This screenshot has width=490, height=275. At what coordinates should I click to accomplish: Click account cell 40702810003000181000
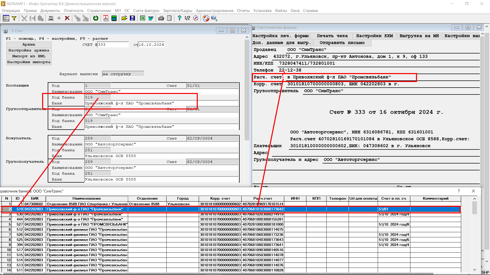pos(263,224)
